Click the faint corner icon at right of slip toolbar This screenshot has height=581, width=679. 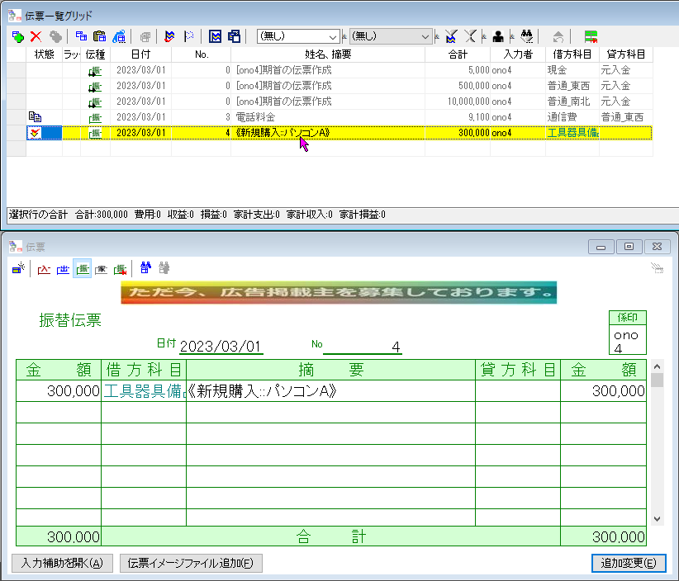[x=657, y=268]
